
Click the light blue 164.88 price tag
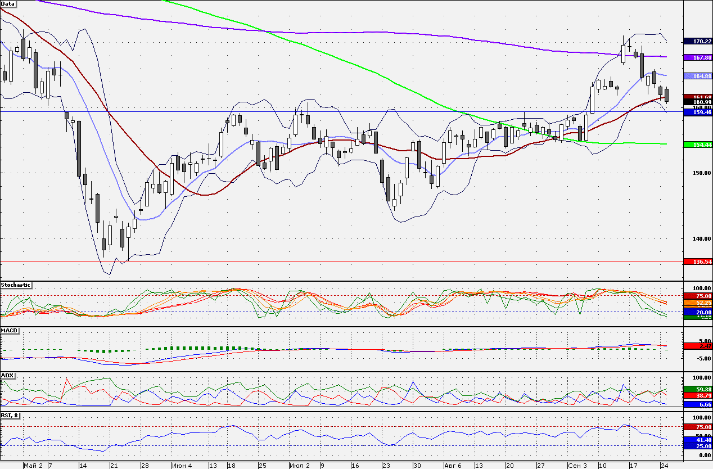697,76
